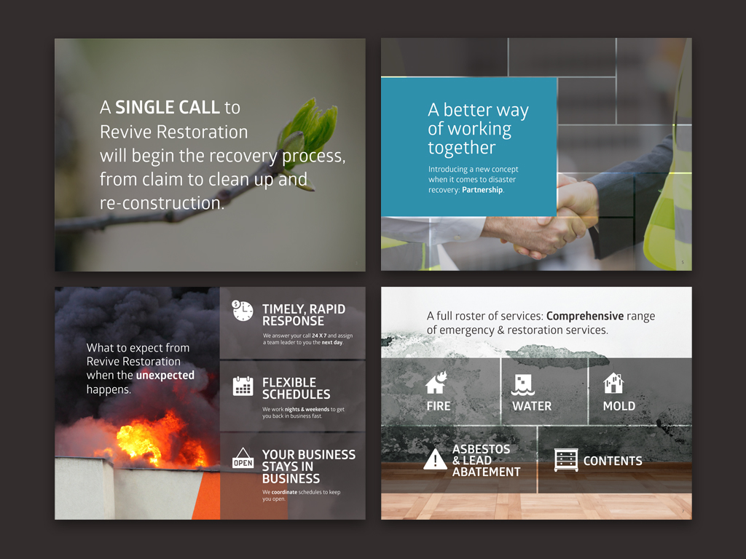Click the 'YOUR BUSINESS STAYS IN BUSINESS' heading
This screenshot has height=559, width=746.
click(309, 467)
